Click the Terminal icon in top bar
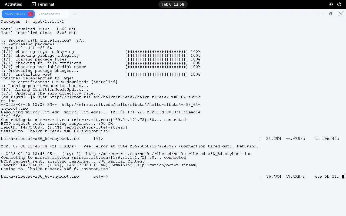346x216 pixels. tap(34, 4)
